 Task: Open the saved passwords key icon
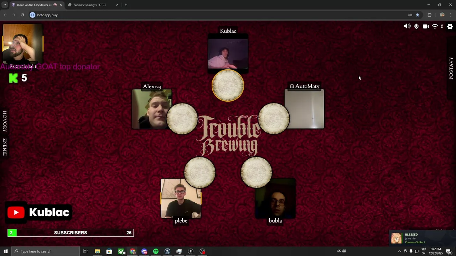click(410, 15)
